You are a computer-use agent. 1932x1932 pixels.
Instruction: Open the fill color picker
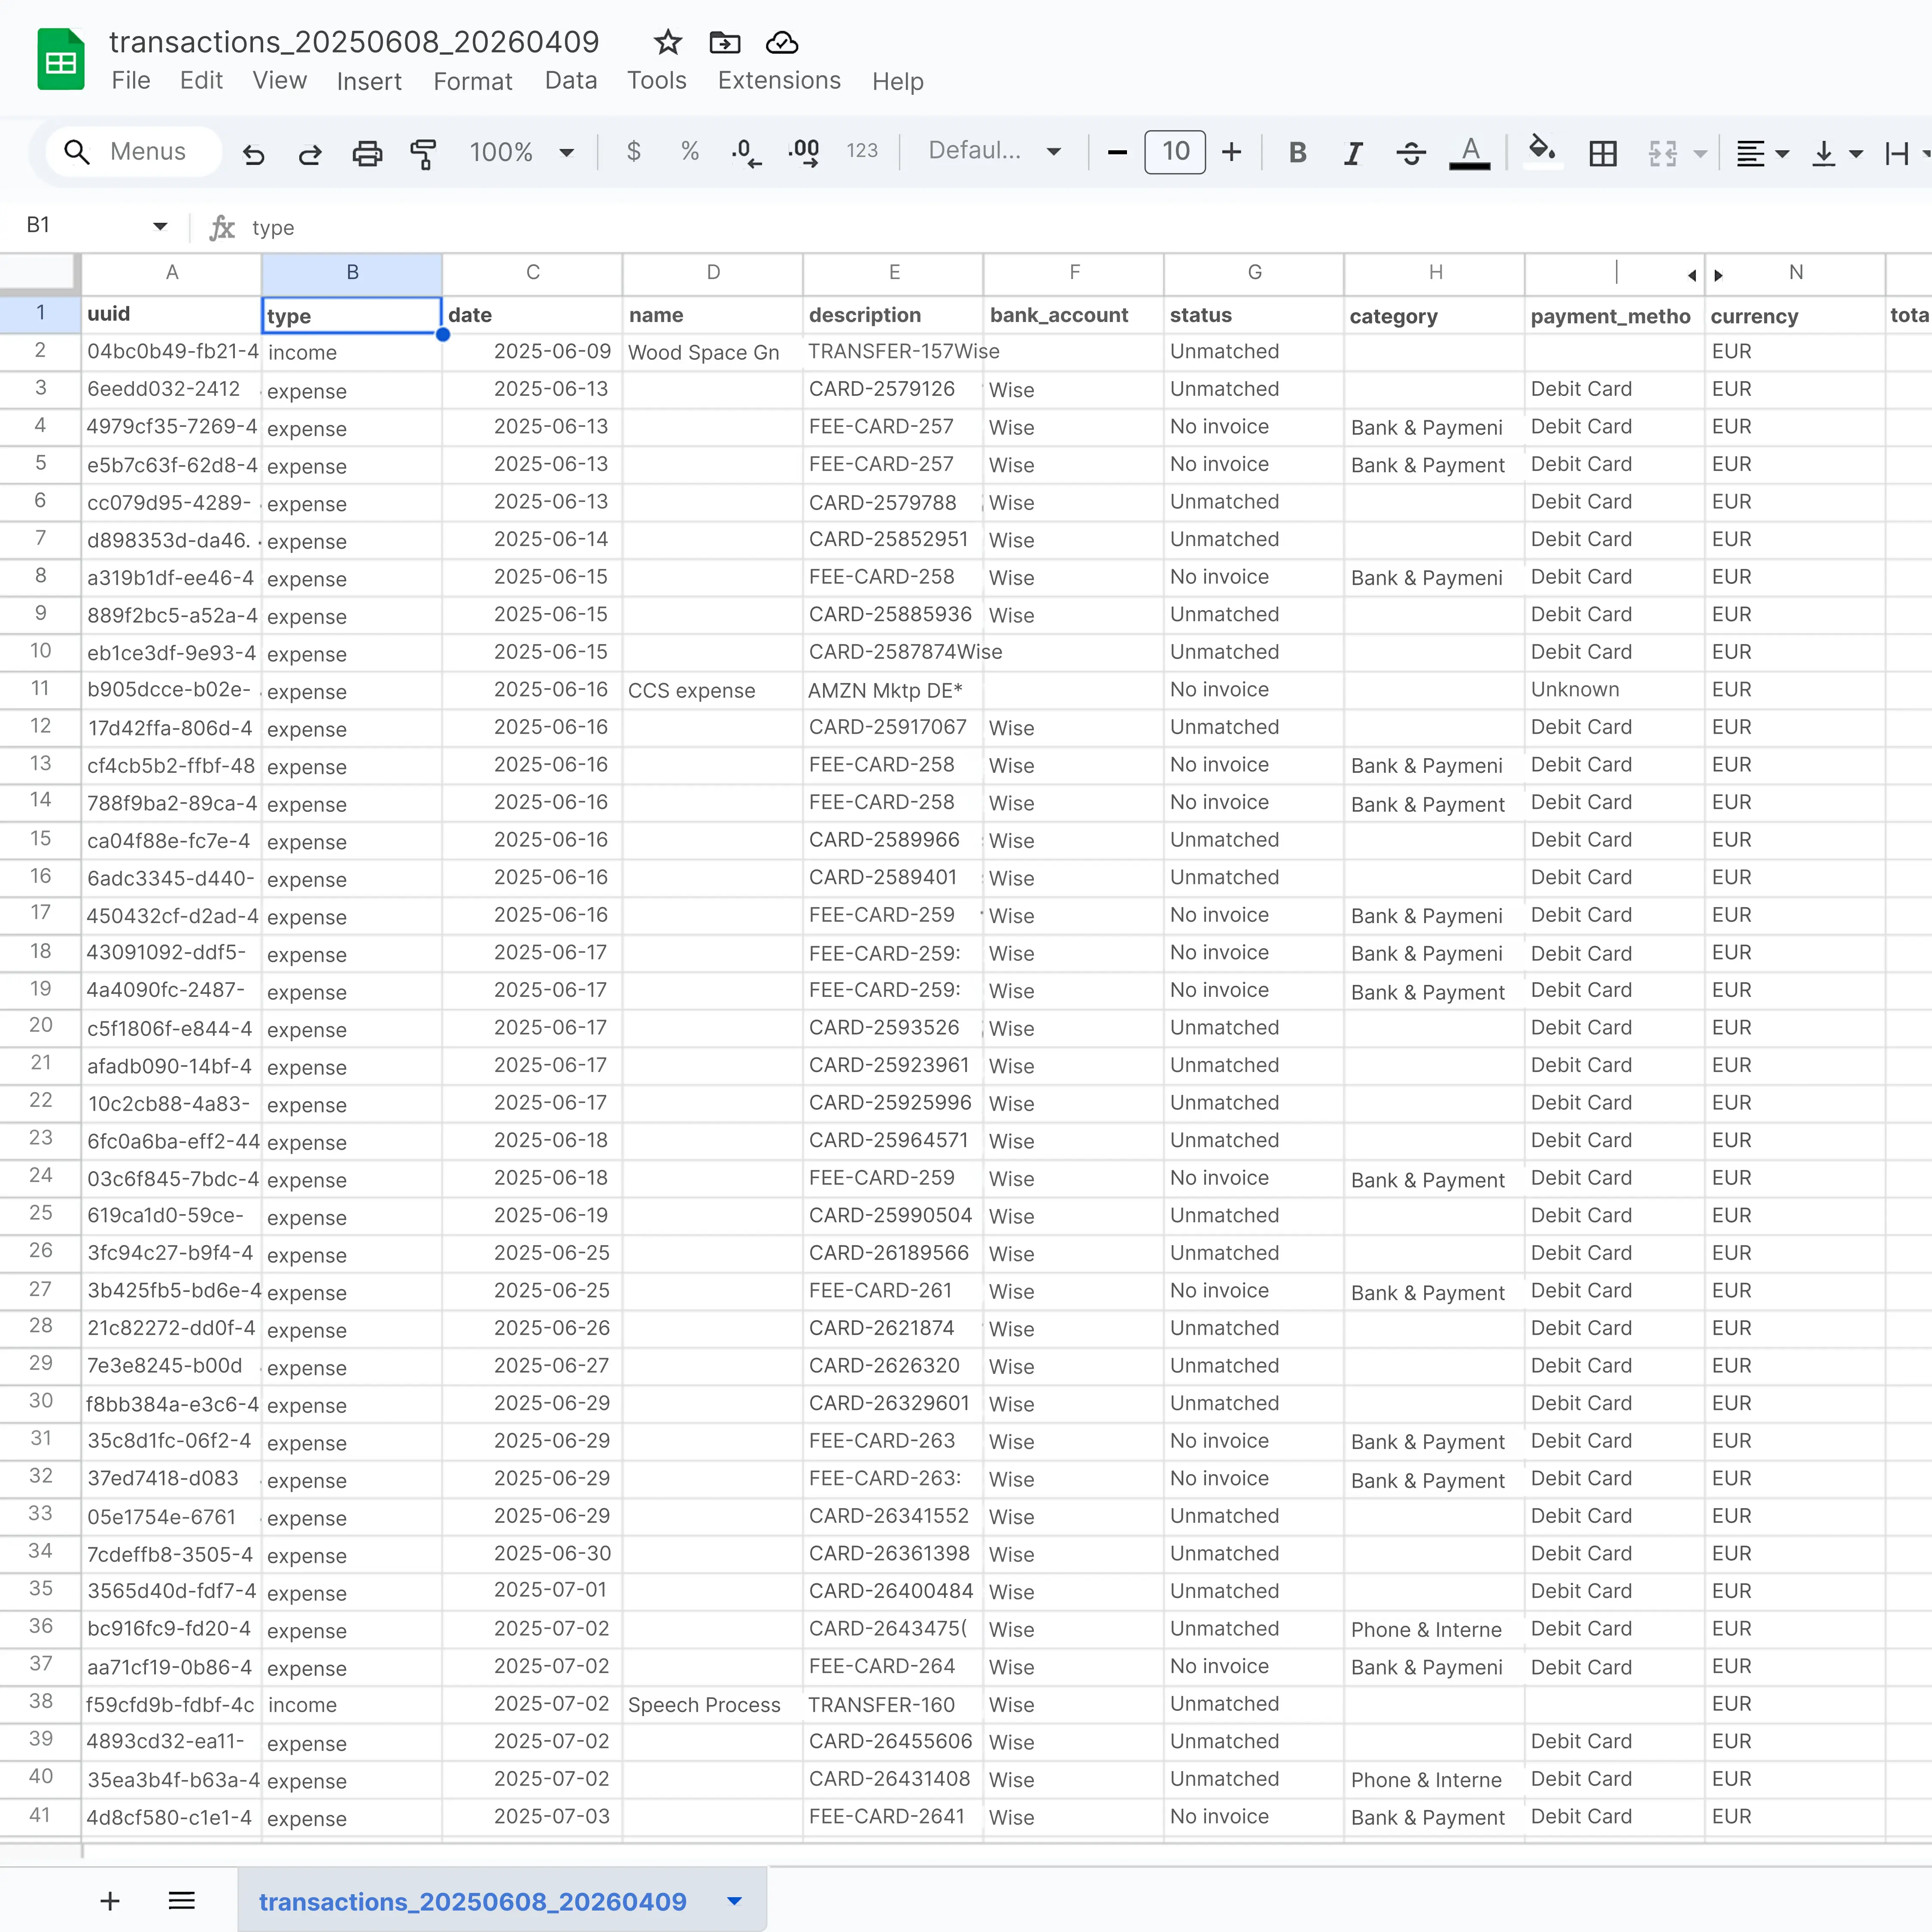[x=1542, y=152]
